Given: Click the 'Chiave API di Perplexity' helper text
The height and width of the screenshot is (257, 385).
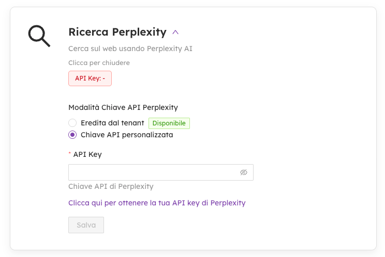Looking at the screenshot, I should tap(111, 186).
